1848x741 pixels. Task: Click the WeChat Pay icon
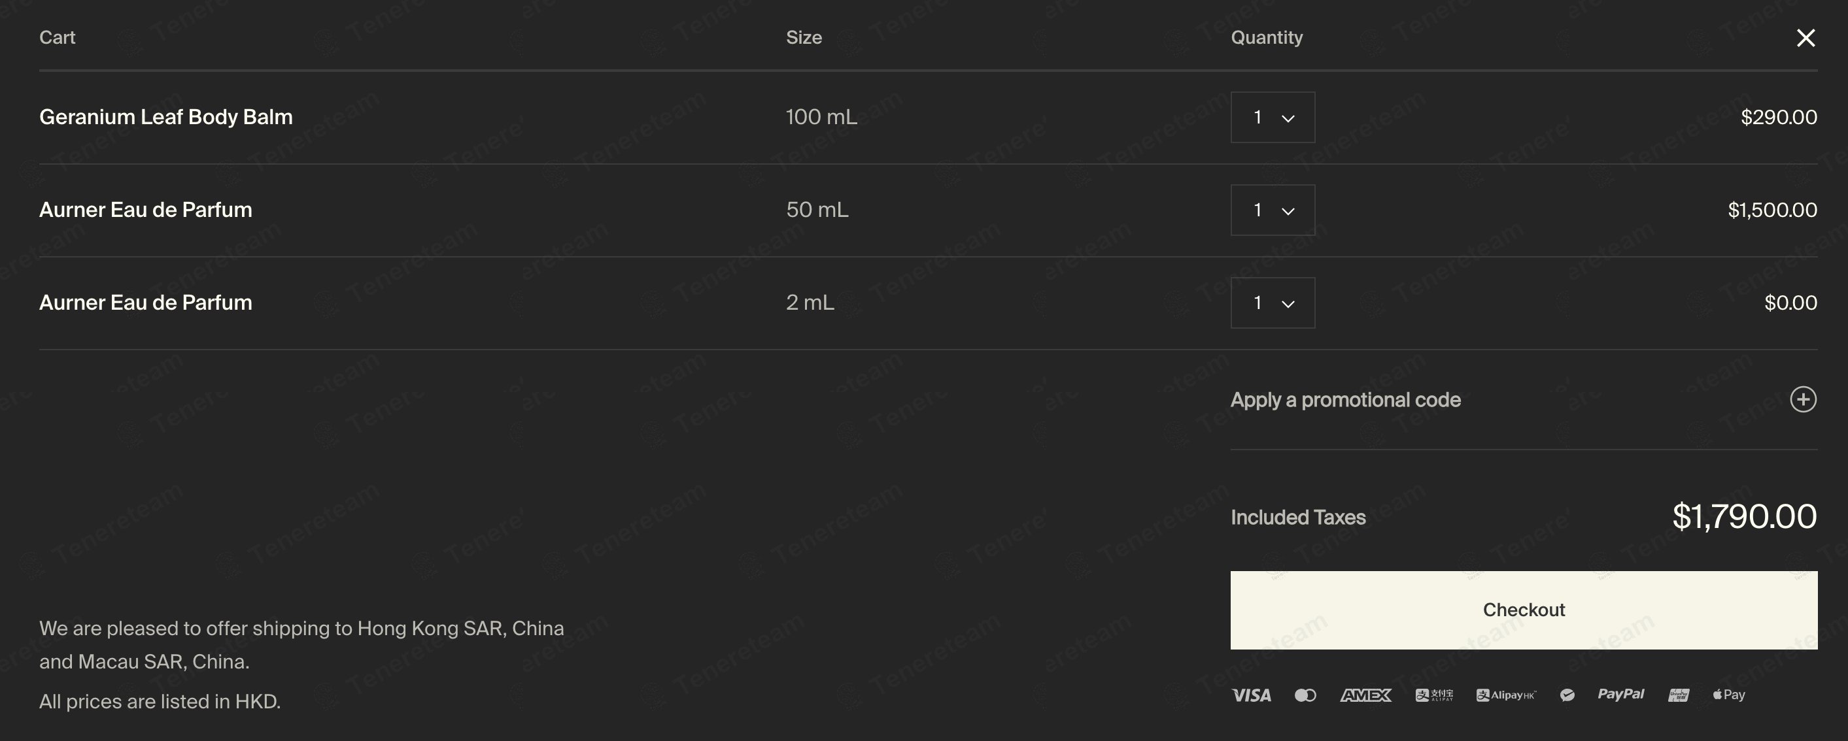click(x=1567, y=695)
